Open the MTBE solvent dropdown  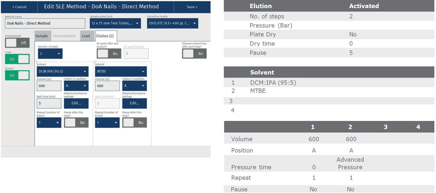pyautogui.click(x=121, y=71)
